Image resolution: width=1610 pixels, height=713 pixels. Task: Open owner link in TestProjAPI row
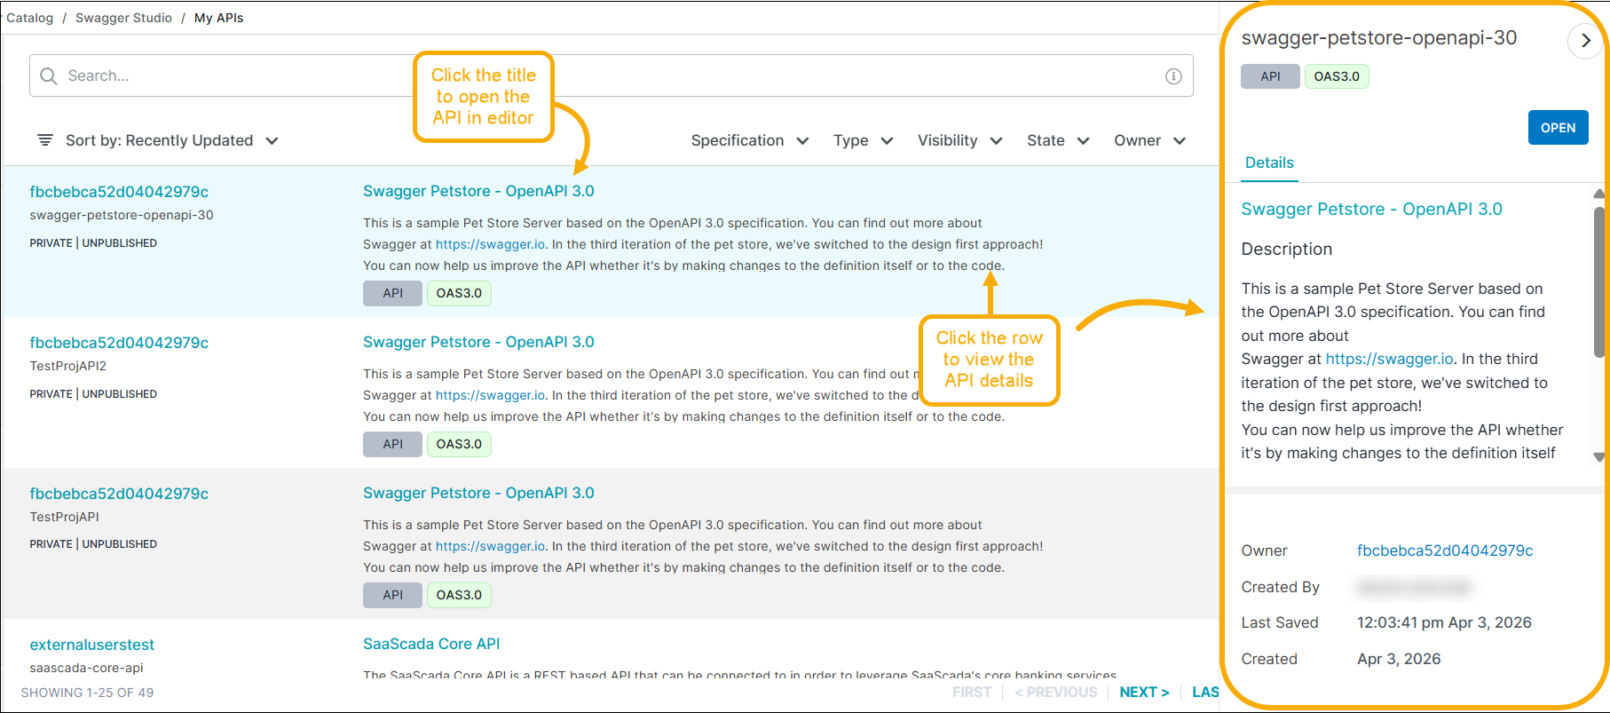click(119, 494)
